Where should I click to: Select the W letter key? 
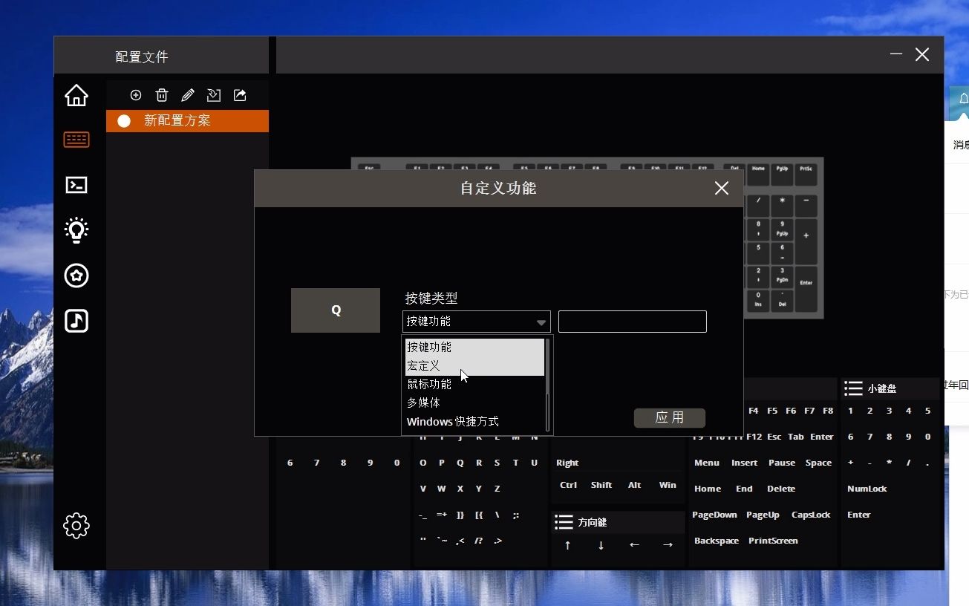pos(442,489)
